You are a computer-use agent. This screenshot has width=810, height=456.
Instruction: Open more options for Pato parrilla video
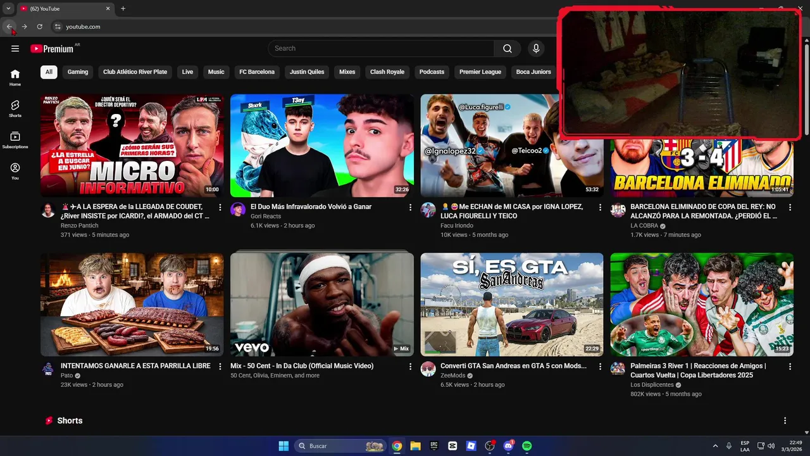point(220,366)
